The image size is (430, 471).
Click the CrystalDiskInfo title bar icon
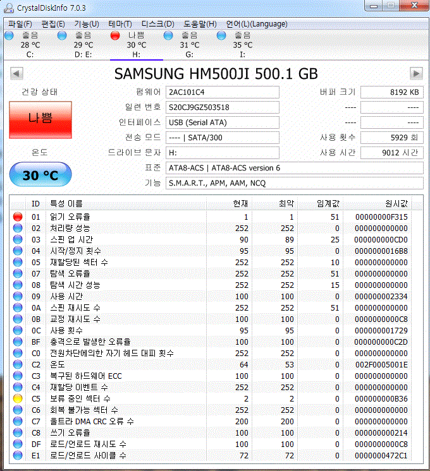pyautogui.click(x=9, y=8)
